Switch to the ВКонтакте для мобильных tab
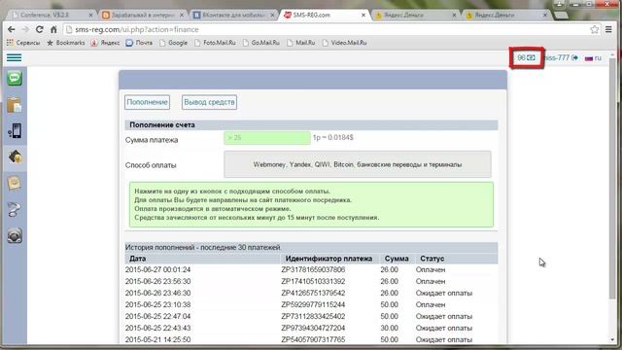This screenshot has width=622, height=350. (x=233, y=16)
